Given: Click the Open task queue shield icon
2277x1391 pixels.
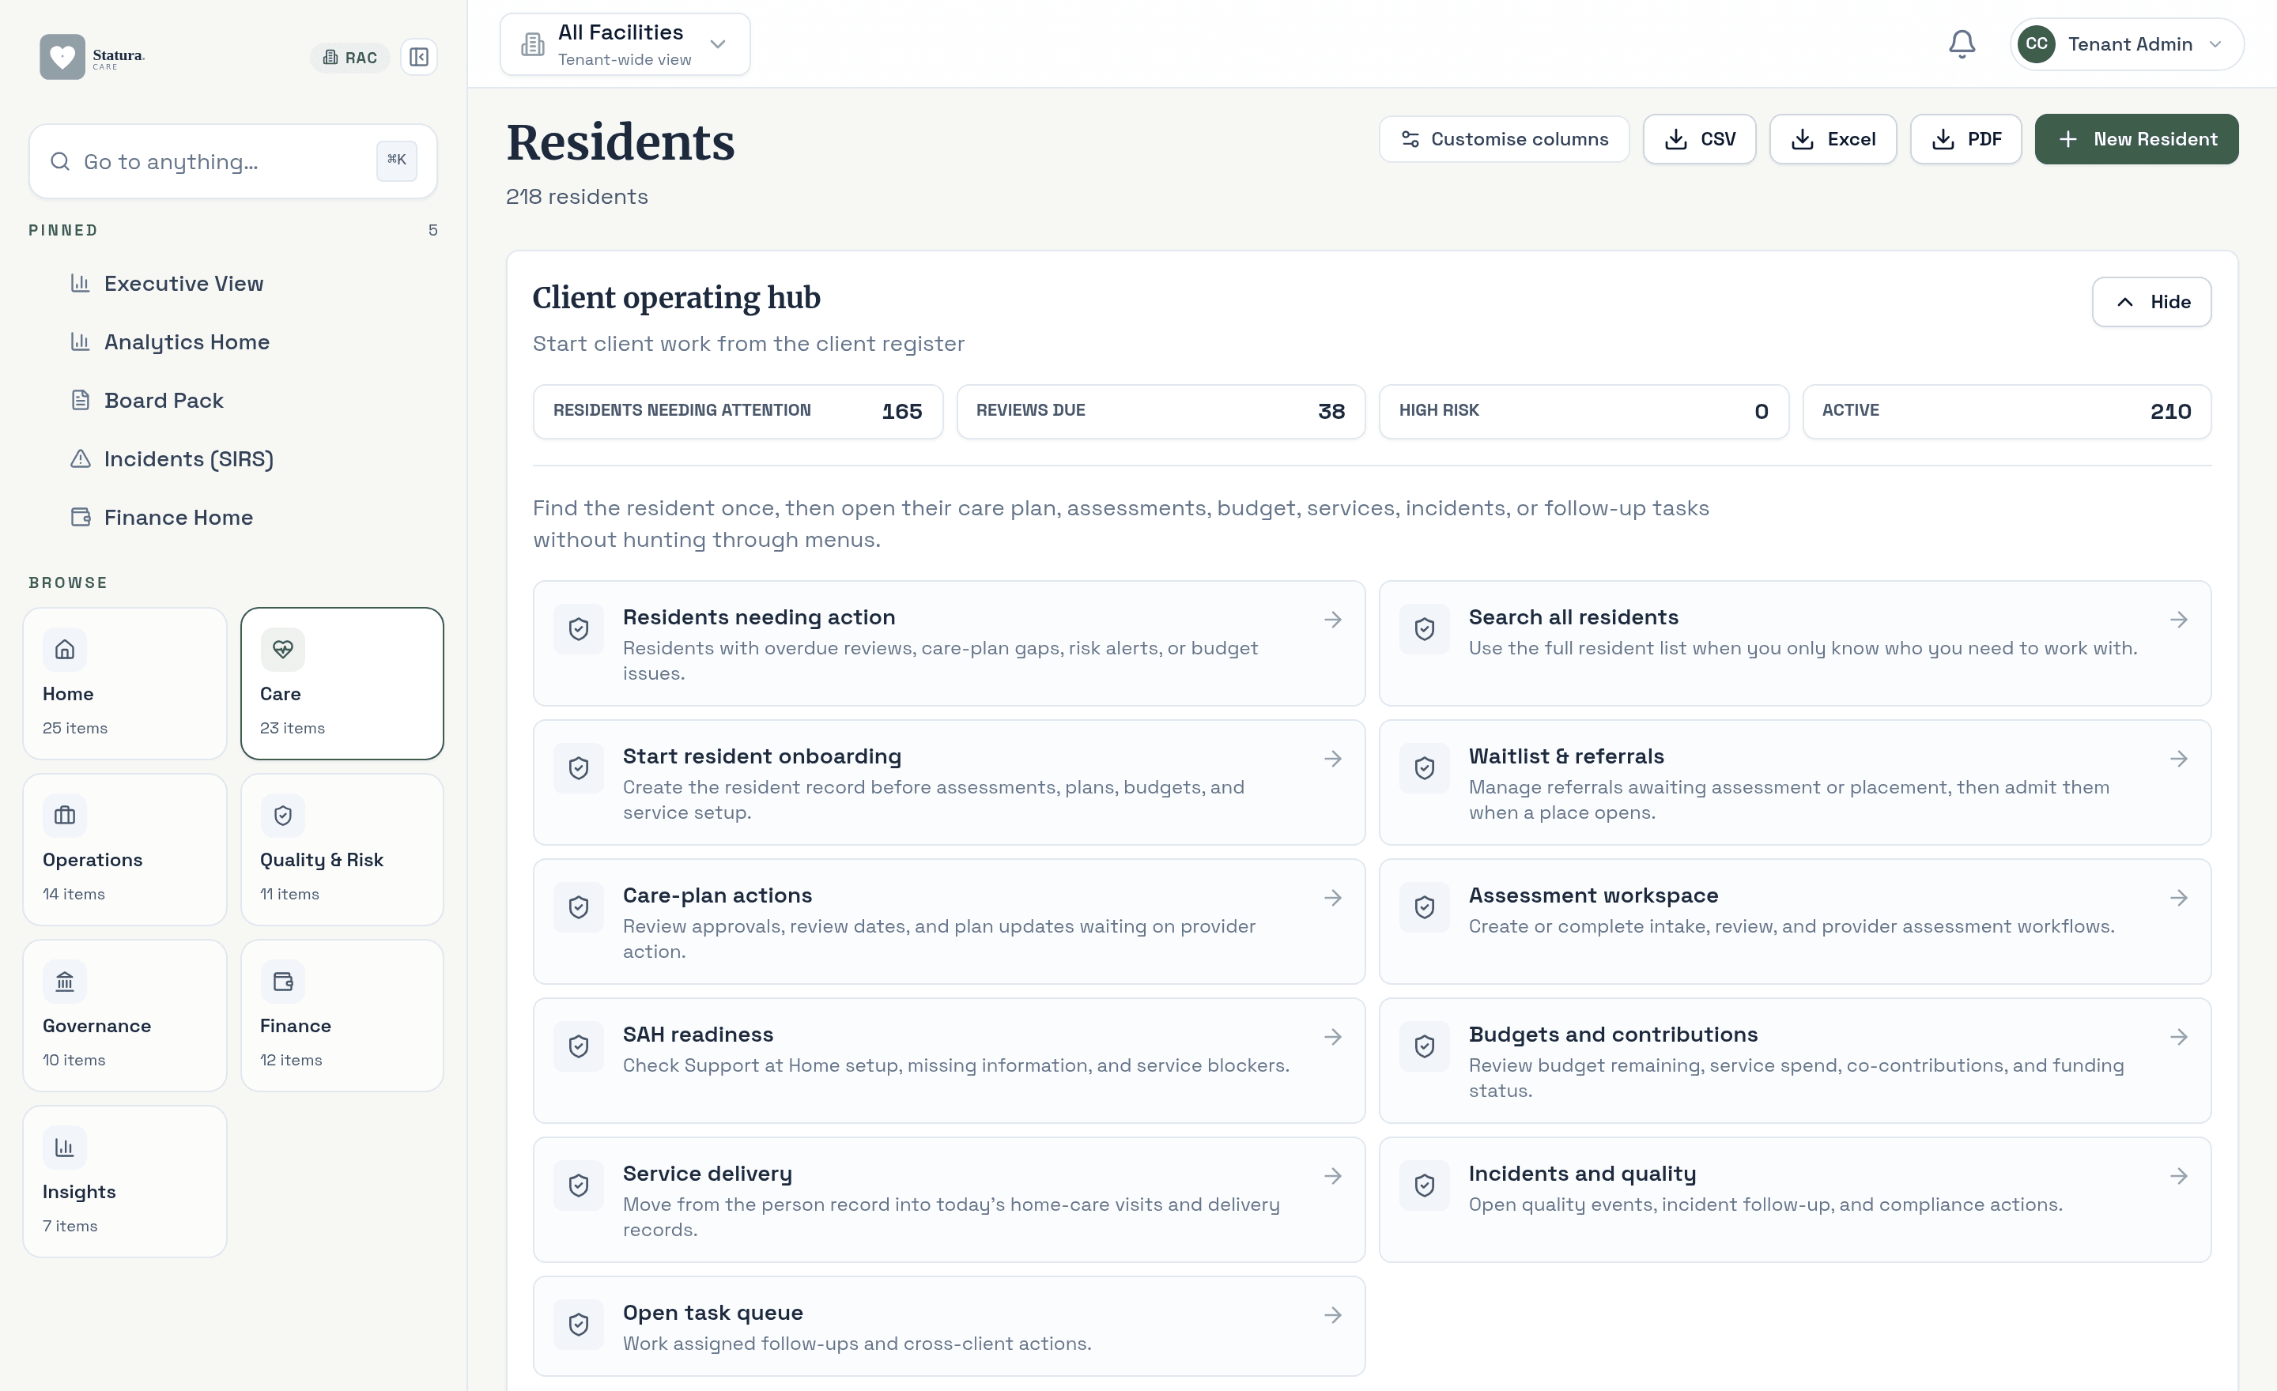Looking at the screenshot, I should point(579,1325).
